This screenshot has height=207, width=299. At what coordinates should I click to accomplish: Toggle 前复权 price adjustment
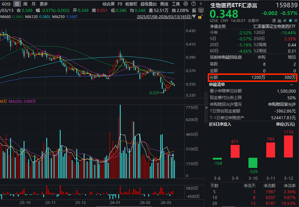[131, 4]
